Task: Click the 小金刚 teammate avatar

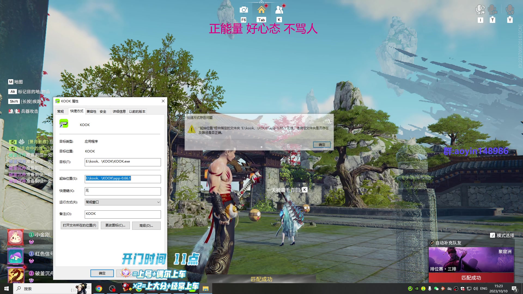Action: coord(16,237)
